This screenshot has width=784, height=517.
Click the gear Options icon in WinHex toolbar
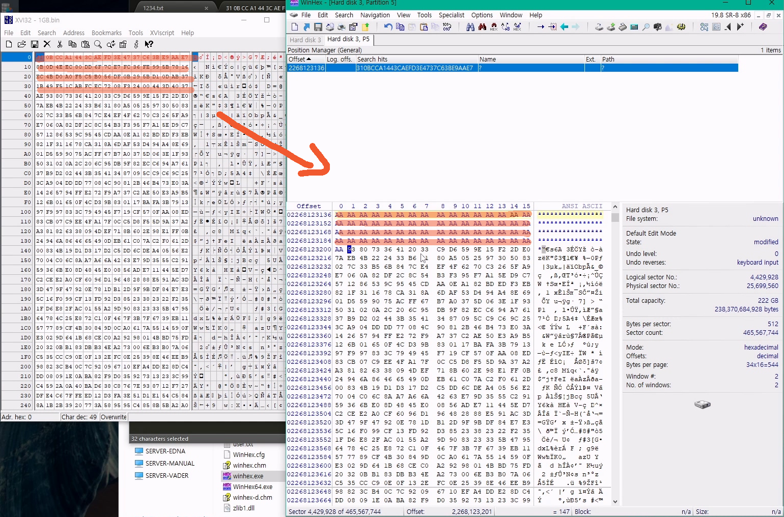coord(681,27)
